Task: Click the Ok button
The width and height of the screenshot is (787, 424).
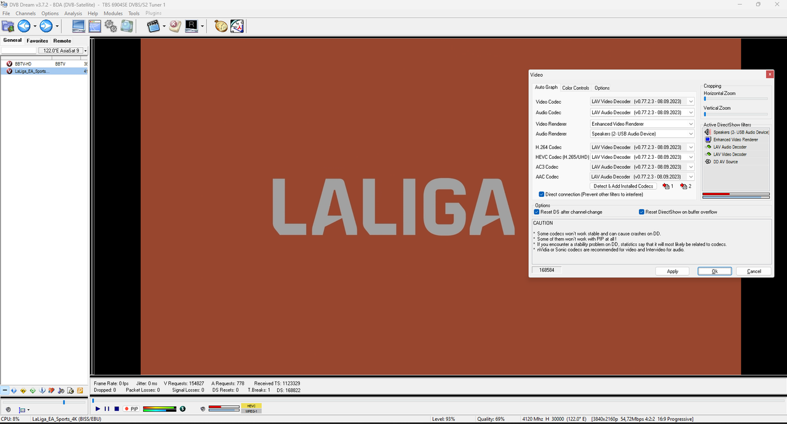Action: tap(714, 271)
